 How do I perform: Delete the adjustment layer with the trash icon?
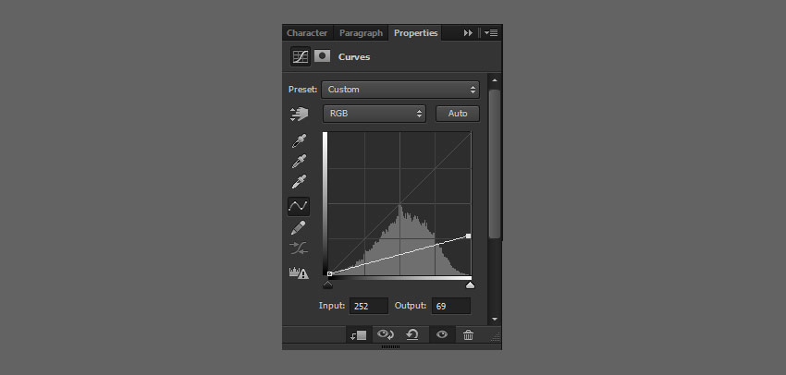coord(468,335)
